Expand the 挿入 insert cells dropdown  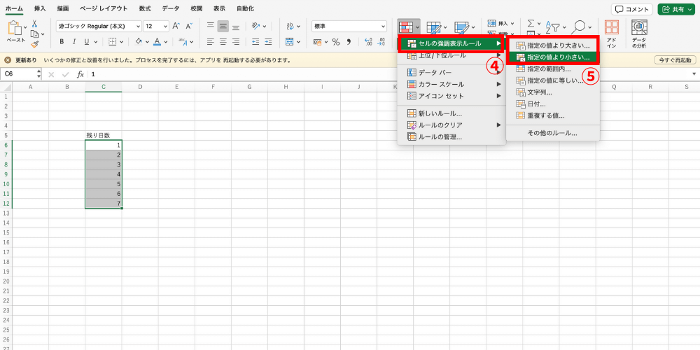(x=512, y=23)
